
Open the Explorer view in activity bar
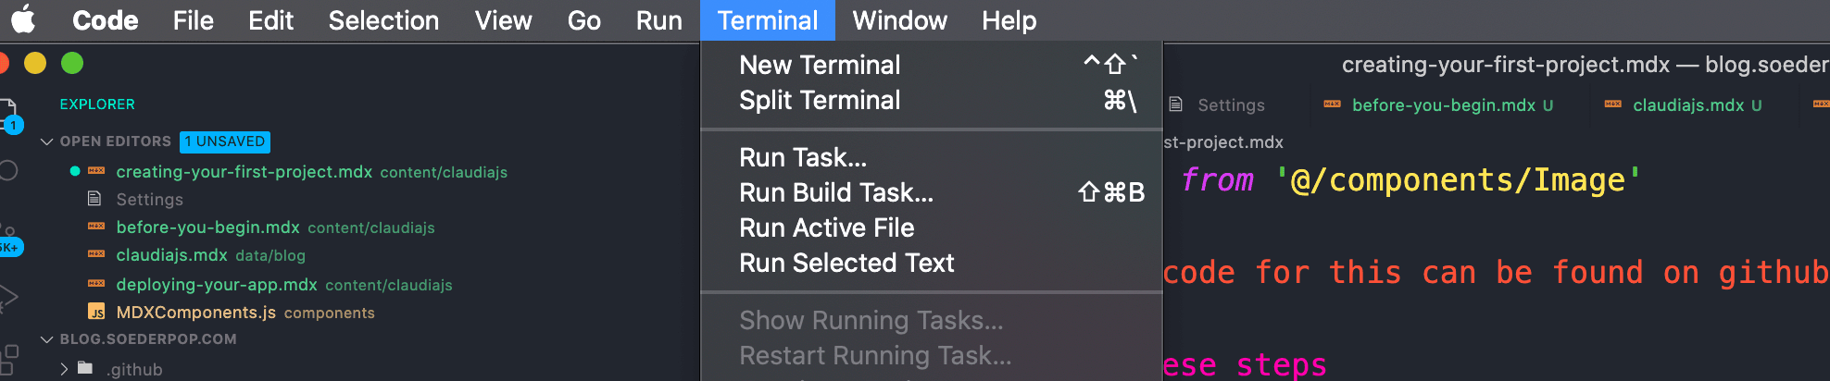pyautogui.click(x=7, y=115)
